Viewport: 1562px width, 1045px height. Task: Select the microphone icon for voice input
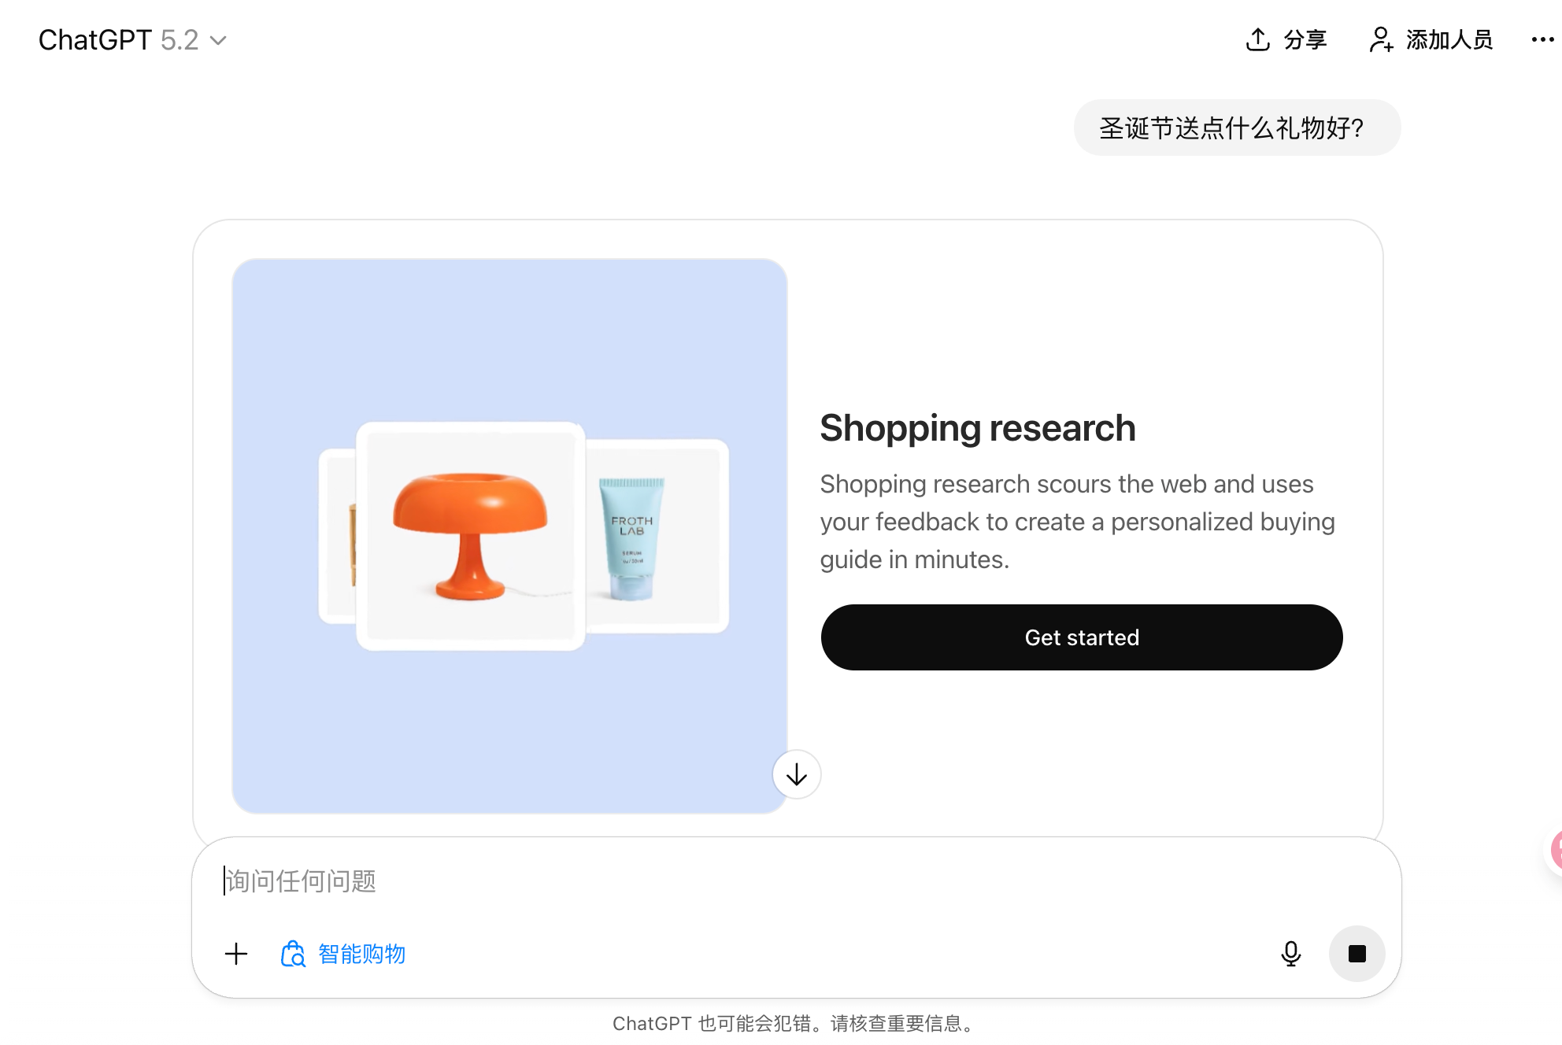1290,954
